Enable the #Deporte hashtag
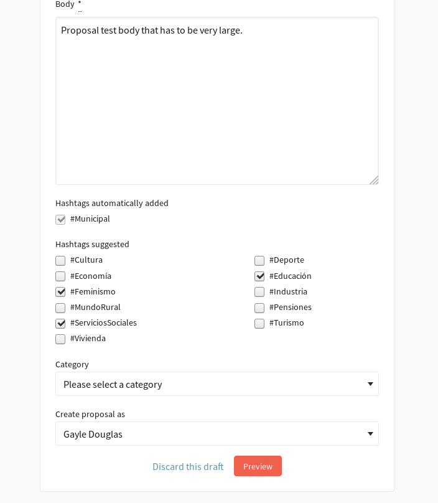This screenshot has width=438, height=503. [x=259, y=260]
